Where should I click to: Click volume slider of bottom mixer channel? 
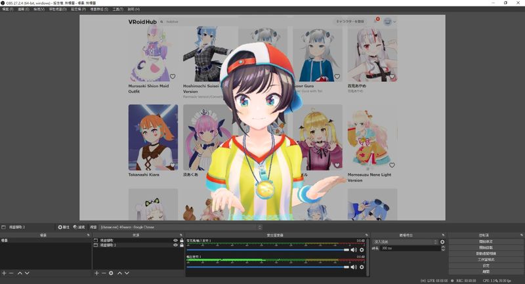tap(268, 267)
